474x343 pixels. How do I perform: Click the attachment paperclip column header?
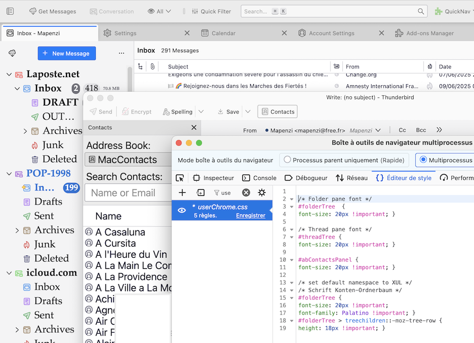coord(152,66)
